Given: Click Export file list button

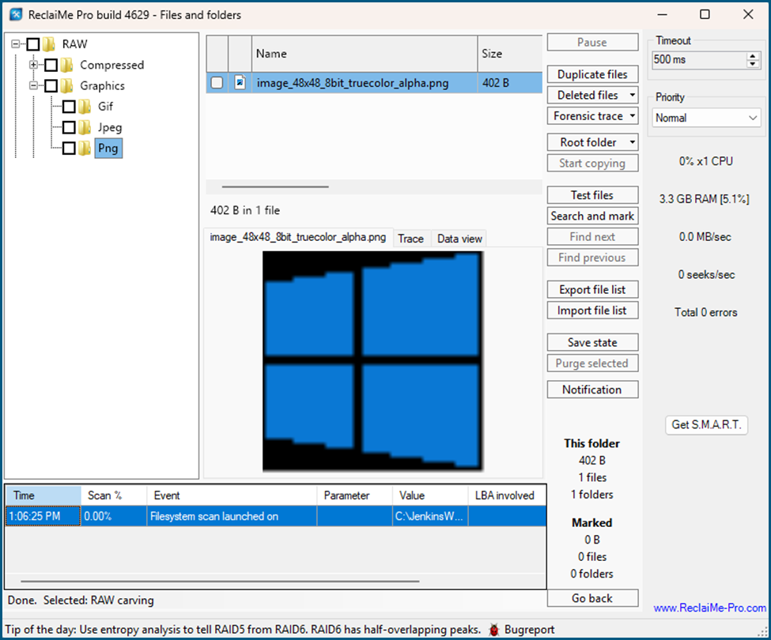Looking at the screenshot, I should click(592, 290).
